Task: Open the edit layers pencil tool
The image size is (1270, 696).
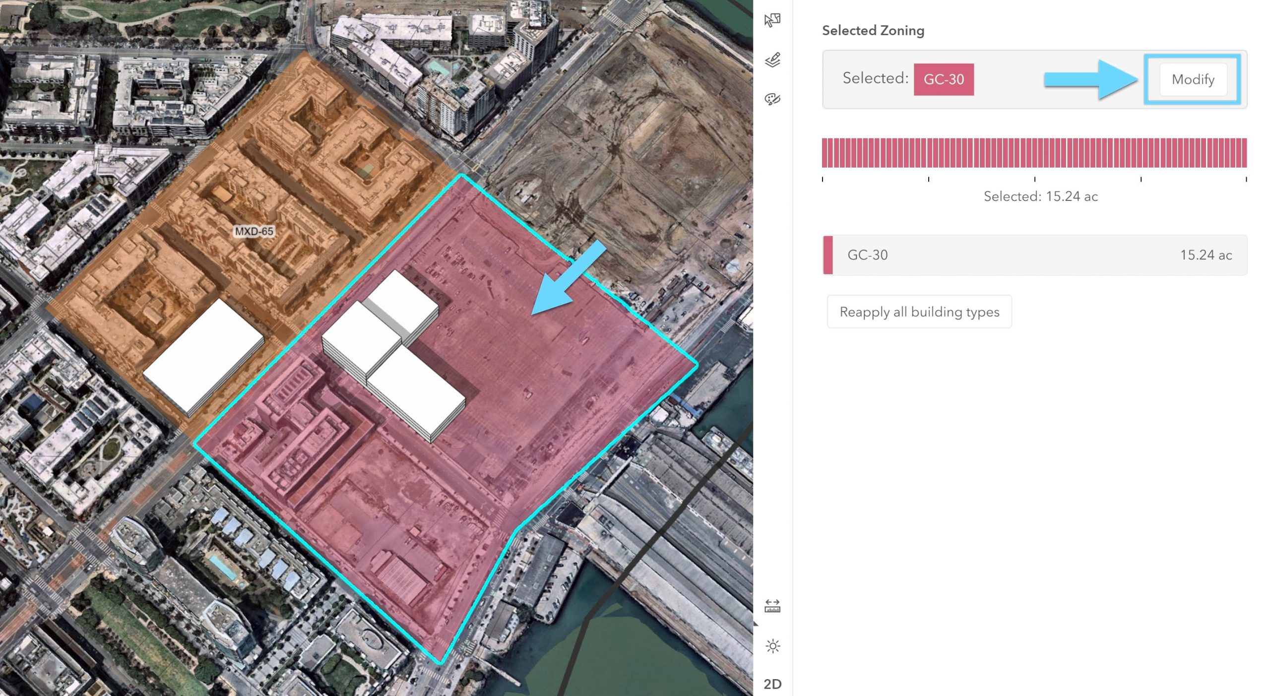Action: pos(772,60)
